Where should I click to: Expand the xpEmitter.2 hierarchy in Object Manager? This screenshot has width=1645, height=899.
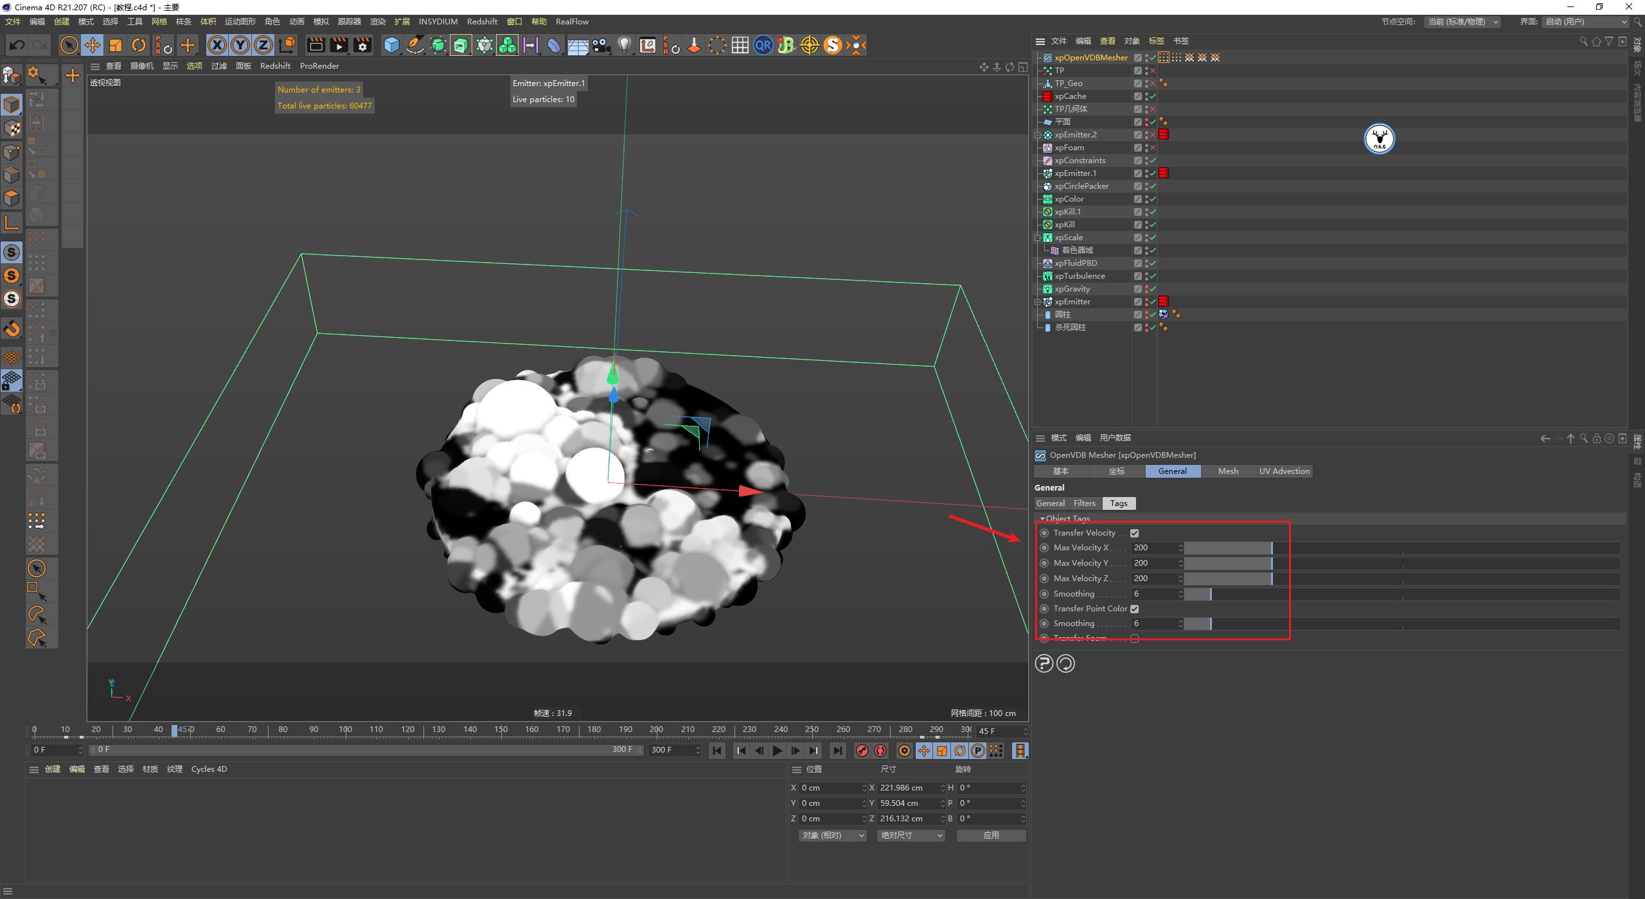point(1038,134)
